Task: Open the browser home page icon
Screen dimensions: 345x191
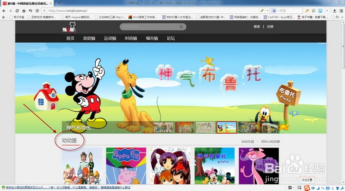Action: (24, 11)
